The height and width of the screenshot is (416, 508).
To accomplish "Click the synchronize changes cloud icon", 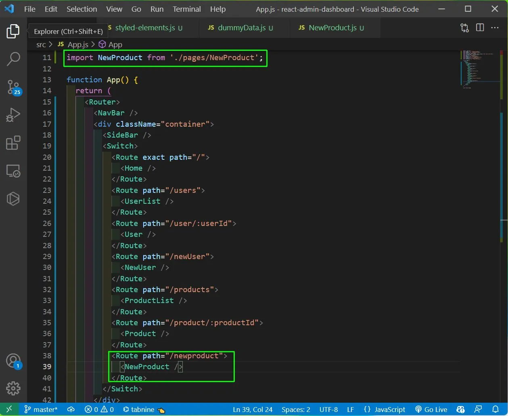I will 71,409.
